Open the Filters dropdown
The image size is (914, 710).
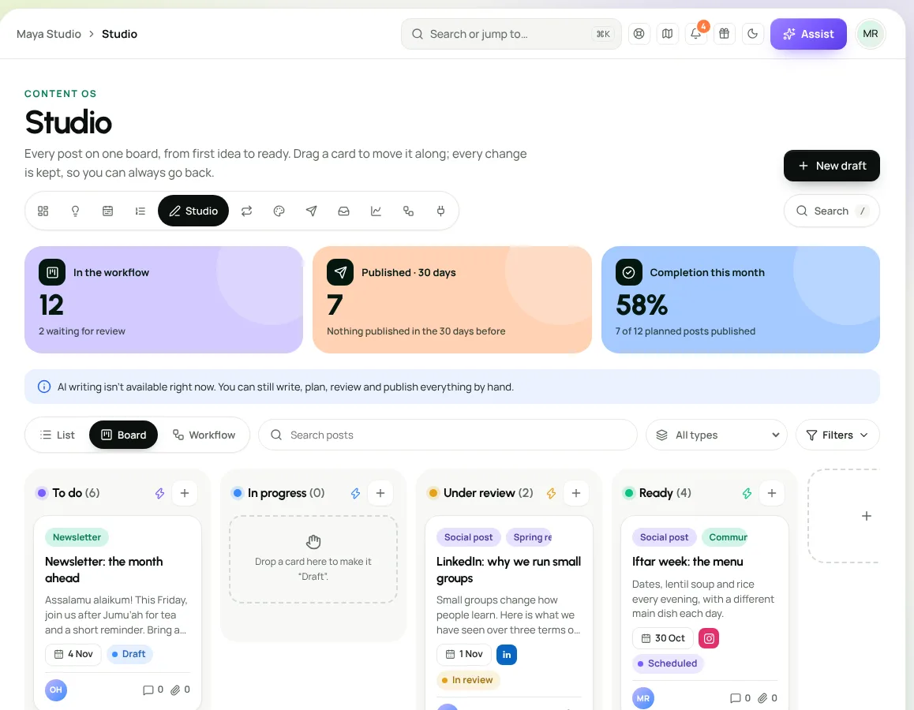pos(837,435)
